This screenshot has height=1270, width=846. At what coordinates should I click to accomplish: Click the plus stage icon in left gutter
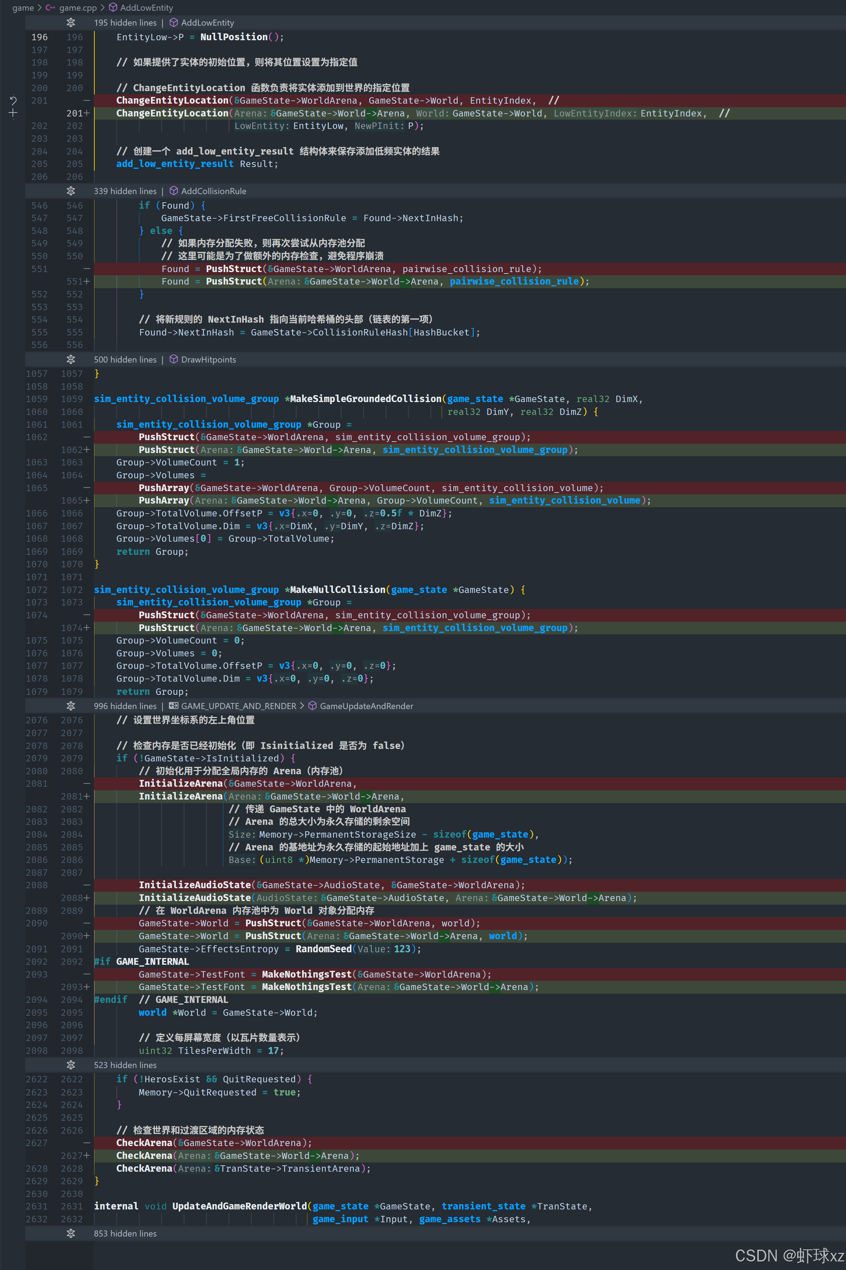(13, 113)
